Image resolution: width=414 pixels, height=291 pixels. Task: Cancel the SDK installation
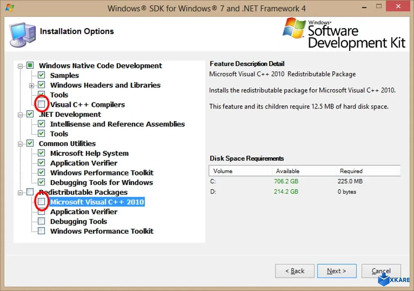pos(381,271)
